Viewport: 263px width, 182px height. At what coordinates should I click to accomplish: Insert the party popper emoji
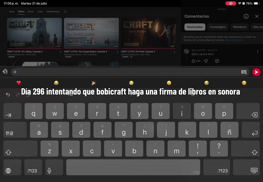(94, 83)
